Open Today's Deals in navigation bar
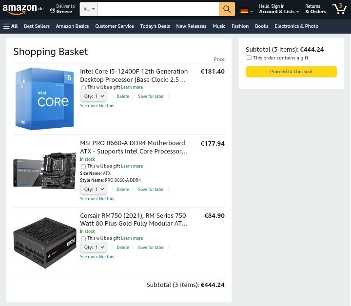The image size is (351, 306). [x=155, y=26]
